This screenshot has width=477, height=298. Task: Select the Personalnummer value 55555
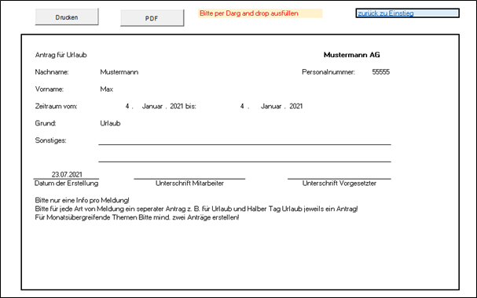tap(381, 72)
